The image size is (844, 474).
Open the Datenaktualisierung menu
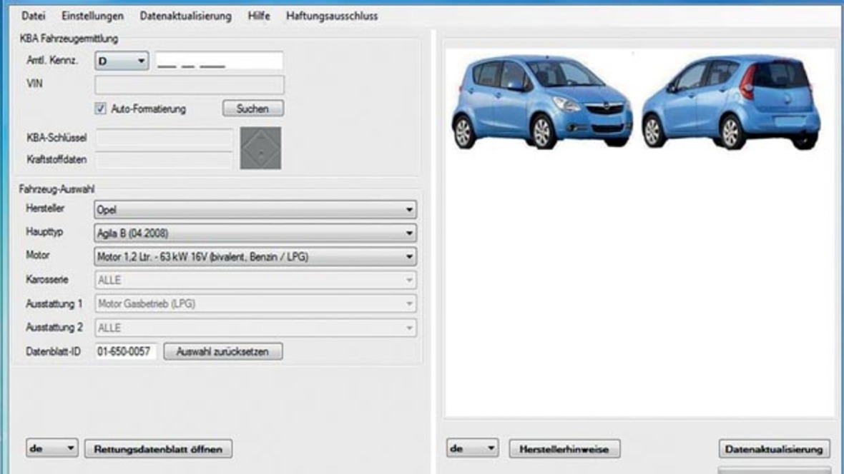click(x=186, y=16)
